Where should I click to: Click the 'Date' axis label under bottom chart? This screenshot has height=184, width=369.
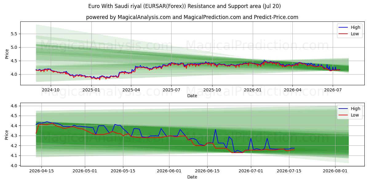[192, 177]
